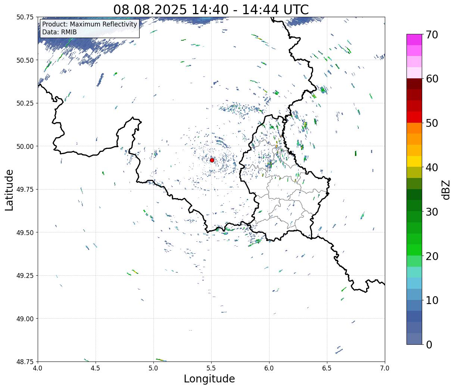Click the longitude tick label 5.0

point(153,368)
